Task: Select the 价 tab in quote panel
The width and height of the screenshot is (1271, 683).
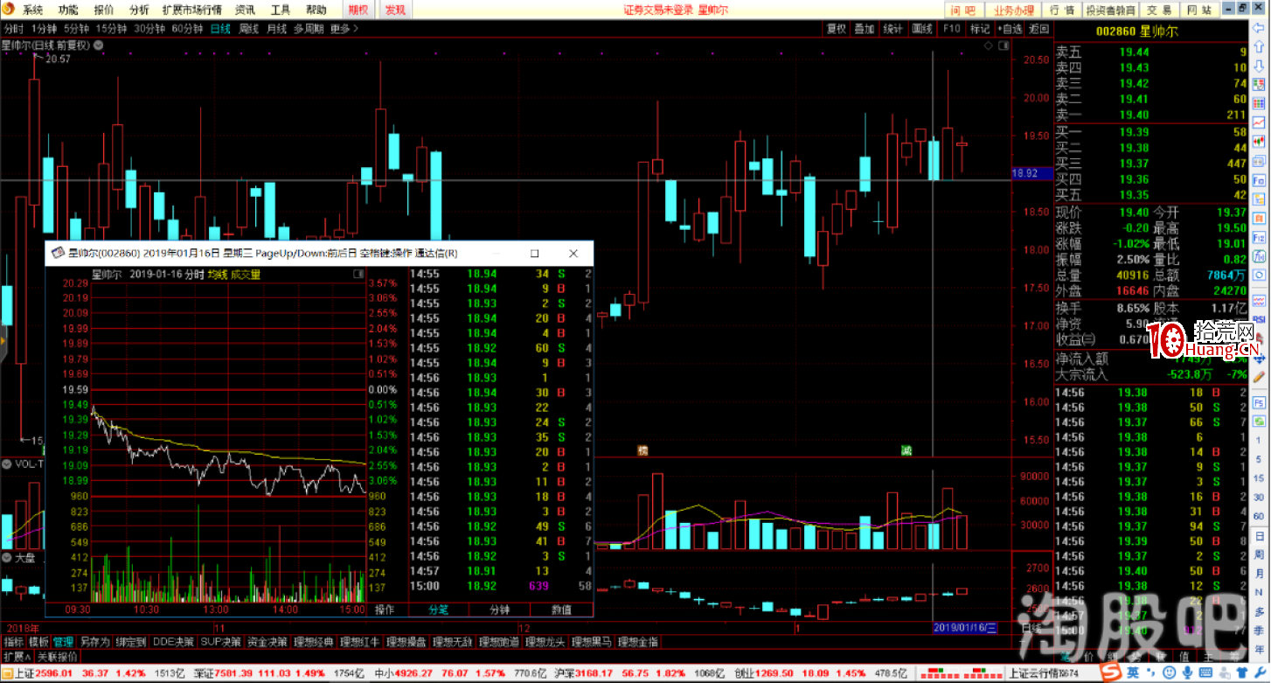Action: 1088,656
